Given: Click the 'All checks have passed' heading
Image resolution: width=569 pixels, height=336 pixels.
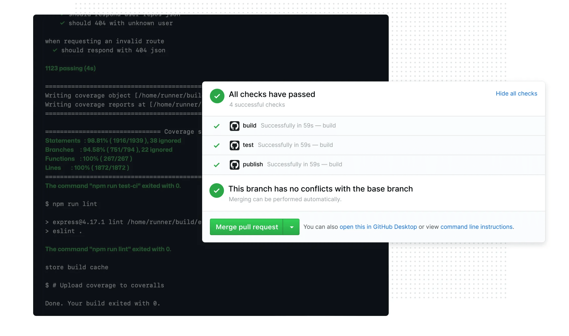Looking at the screenshot, I should [272, 94].
